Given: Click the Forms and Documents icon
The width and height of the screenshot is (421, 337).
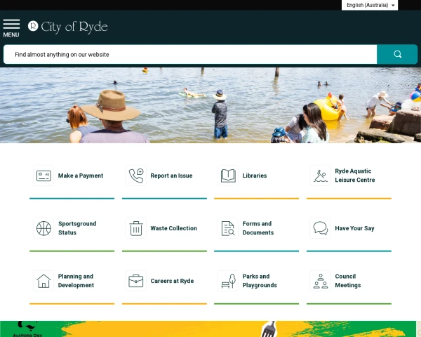Looking at the screenshot, I should click(x=228, y=228).
